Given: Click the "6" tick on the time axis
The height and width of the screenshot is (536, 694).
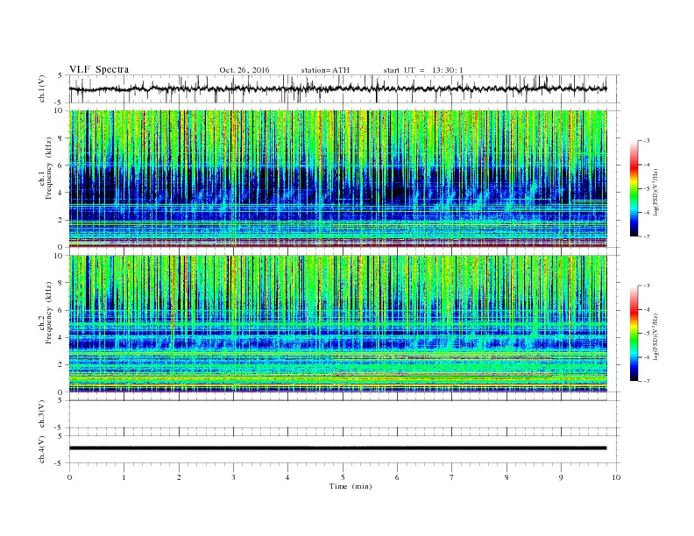Looking at the screenshot, I should (x=397, y=477).
